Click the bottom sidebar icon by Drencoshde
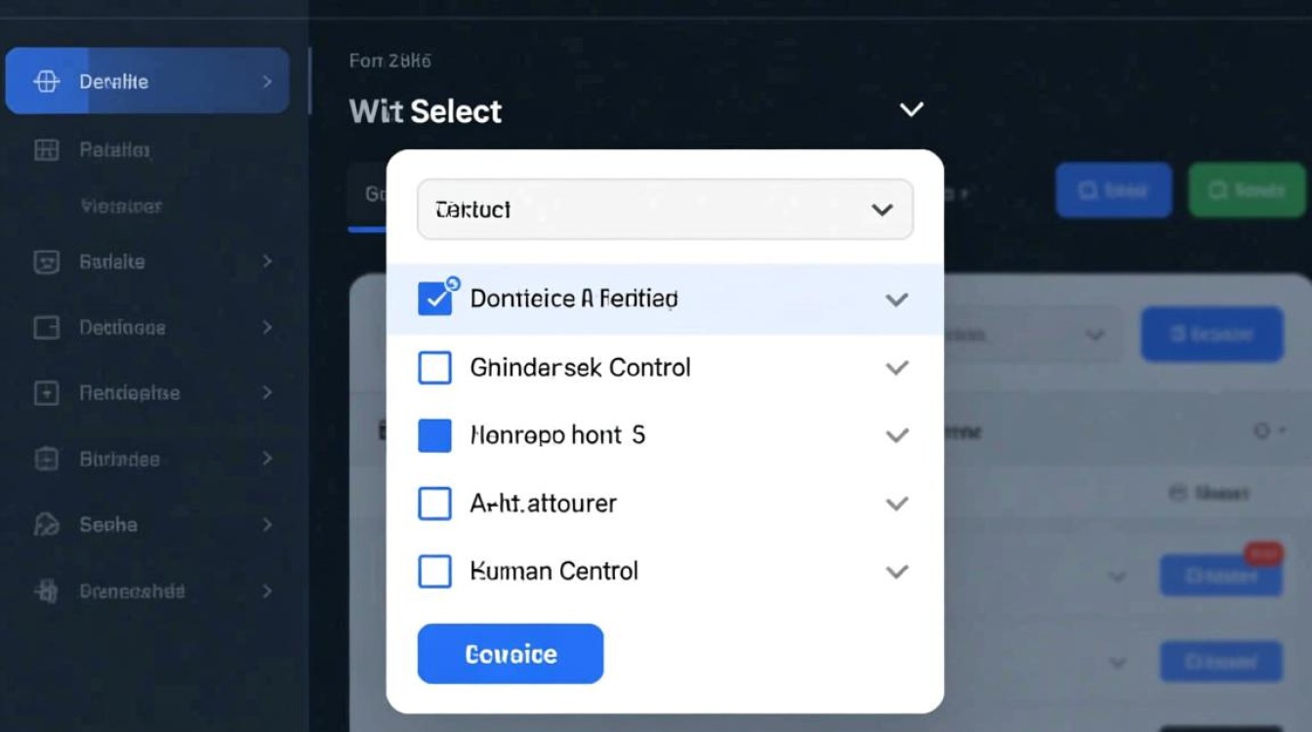Image resolution: width=1312 pixels, height=732 pixels. (x=47, y=590)
